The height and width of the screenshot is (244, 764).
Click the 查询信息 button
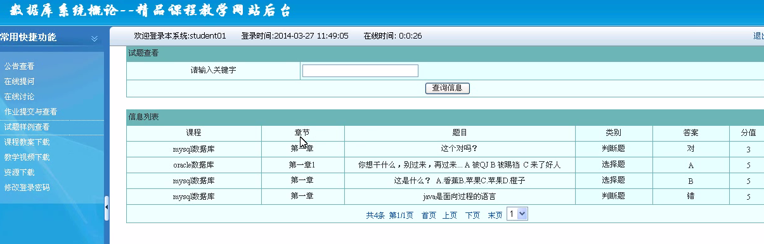coord(447,88)
